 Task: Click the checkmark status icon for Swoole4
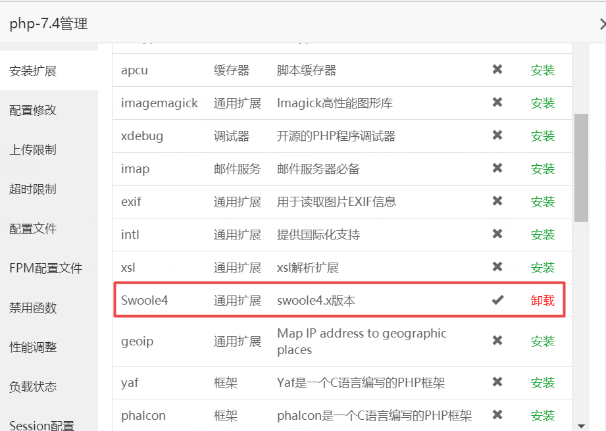point(497,300)
